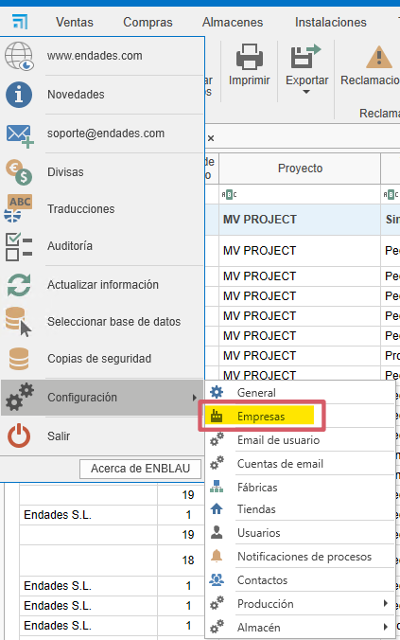
Task: Choose the Traducciones menu label
Action: tap(80, 208)
